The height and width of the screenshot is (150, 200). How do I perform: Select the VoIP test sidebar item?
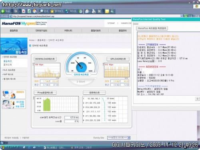(x=8, y=74)
